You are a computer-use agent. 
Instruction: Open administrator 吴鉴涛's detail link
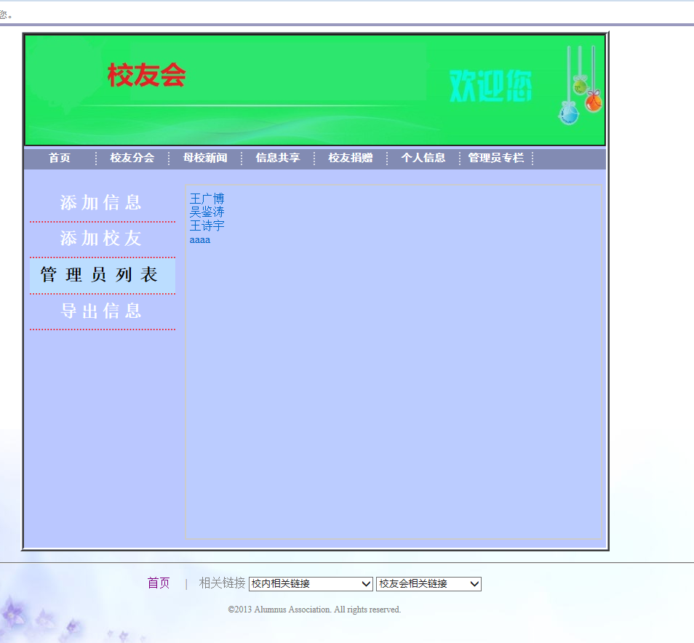pyautogui.click(x=207, y=212)
